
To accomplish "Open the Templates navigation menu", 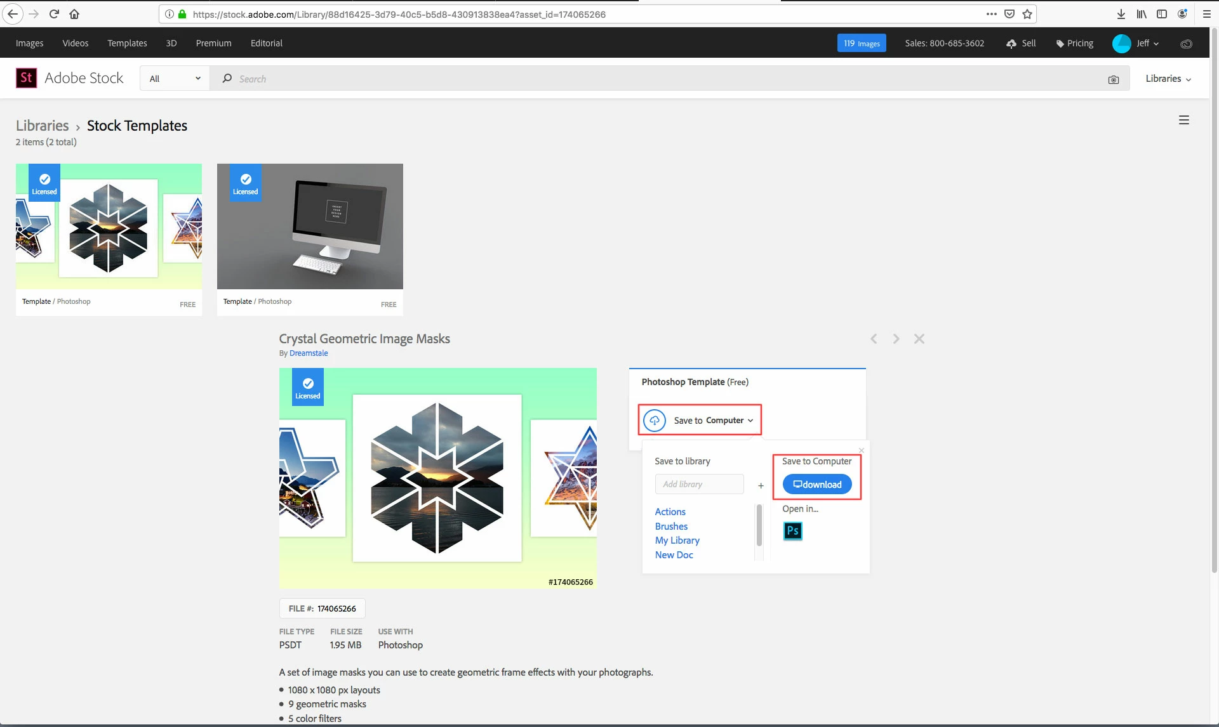I will click(127, 43).
